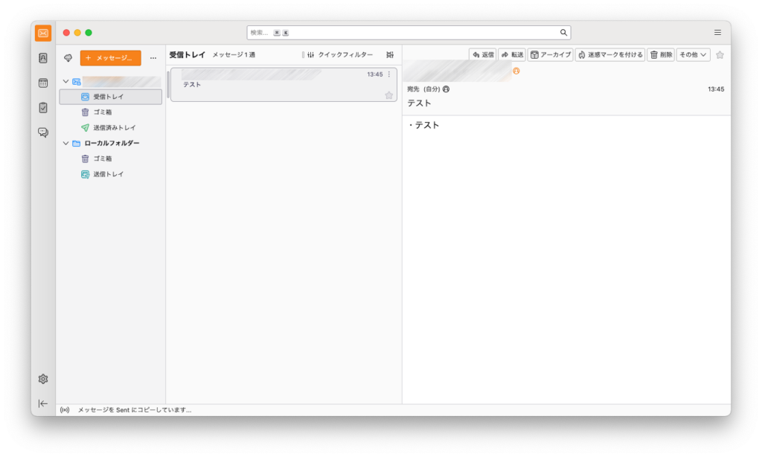Viewport: 762px width, 457px height.
Task: Star the テスト message in list
Action: point(388,95)
